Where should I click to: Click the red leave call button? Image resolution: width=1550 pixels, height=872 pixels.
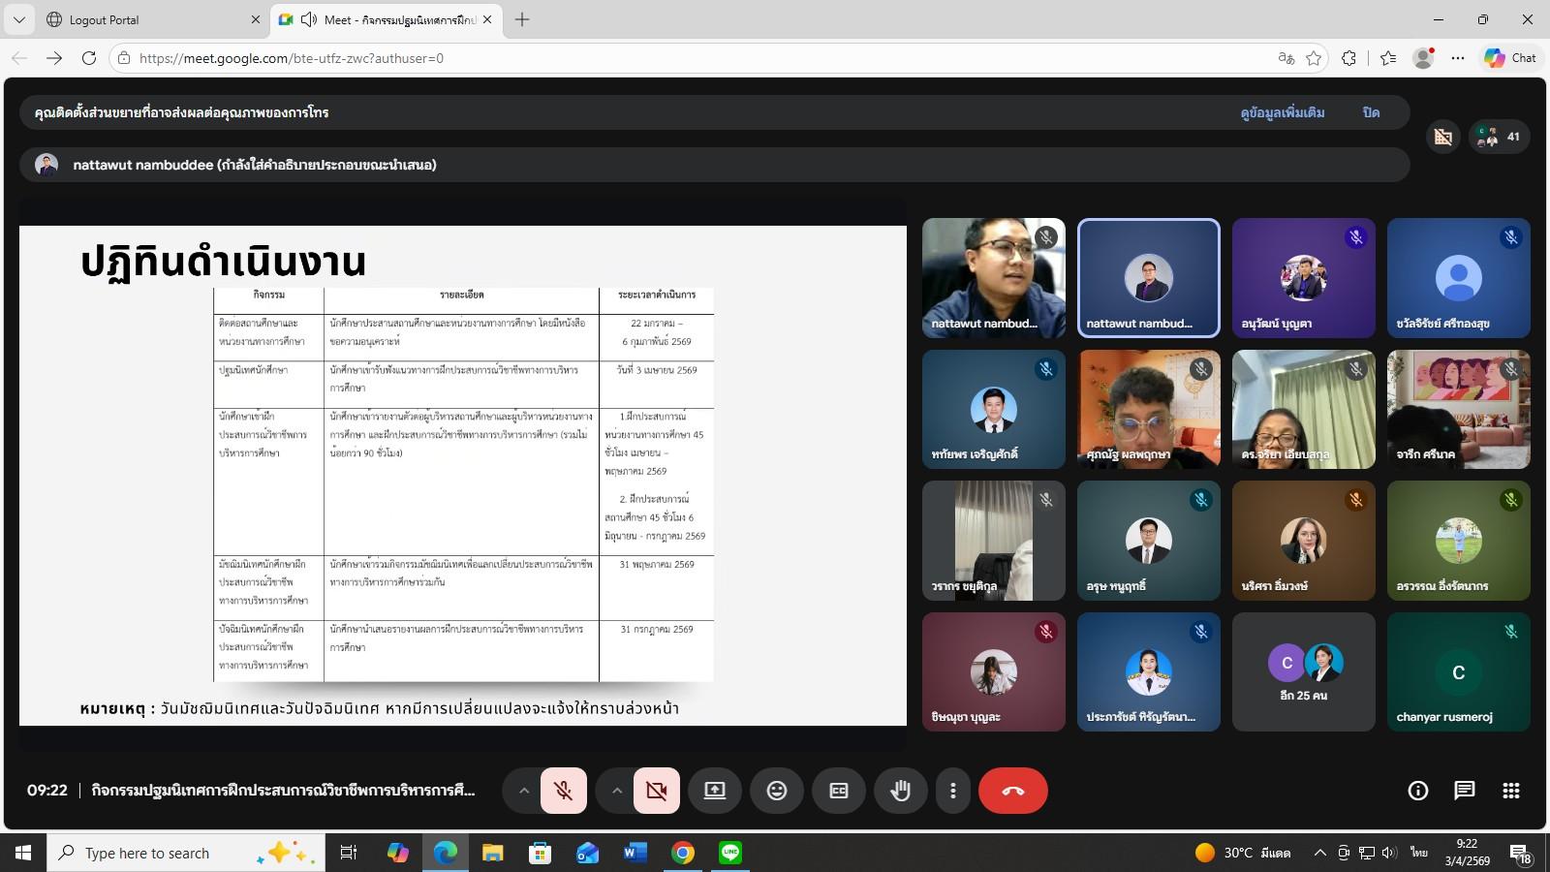coord(1012,791)
